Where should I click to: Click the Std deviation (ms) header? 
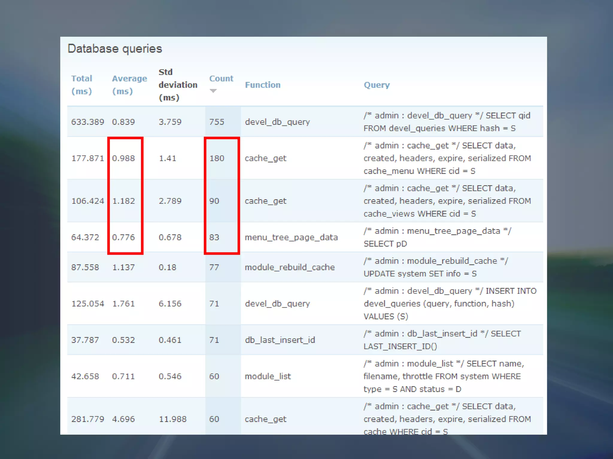(177, 85)
